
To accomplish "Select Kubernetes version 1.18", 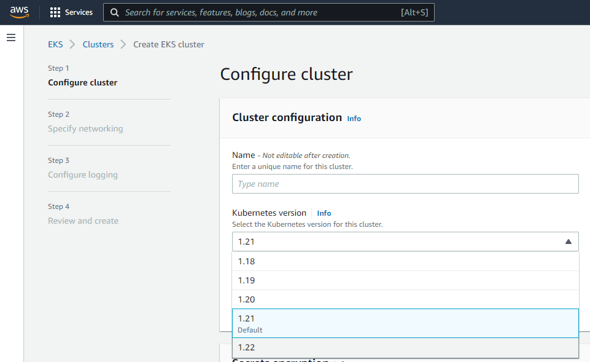I will pyautogui.click(x=405, y=261).
